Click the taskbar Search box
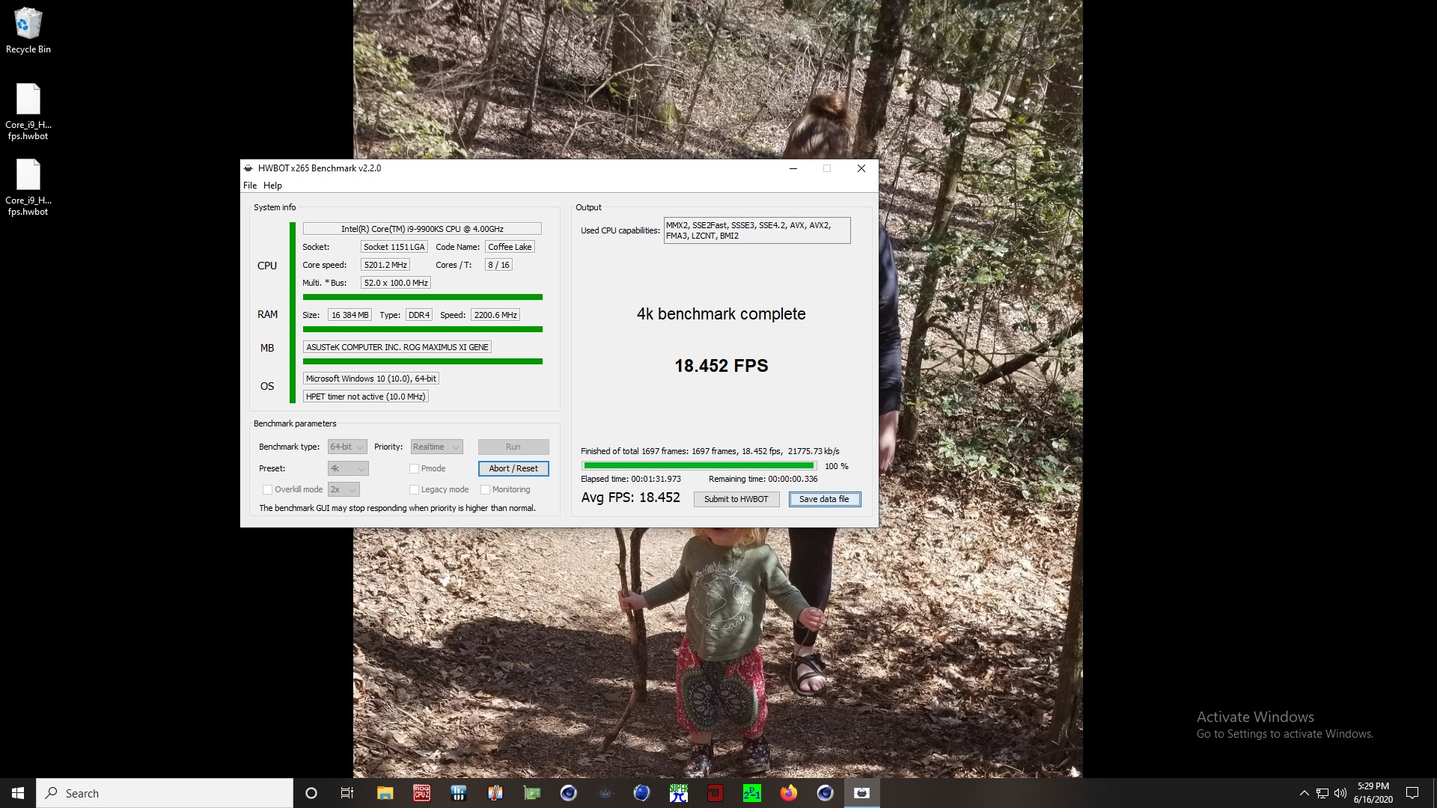This screenshot has height=808, width=1437. click(165, 793)
